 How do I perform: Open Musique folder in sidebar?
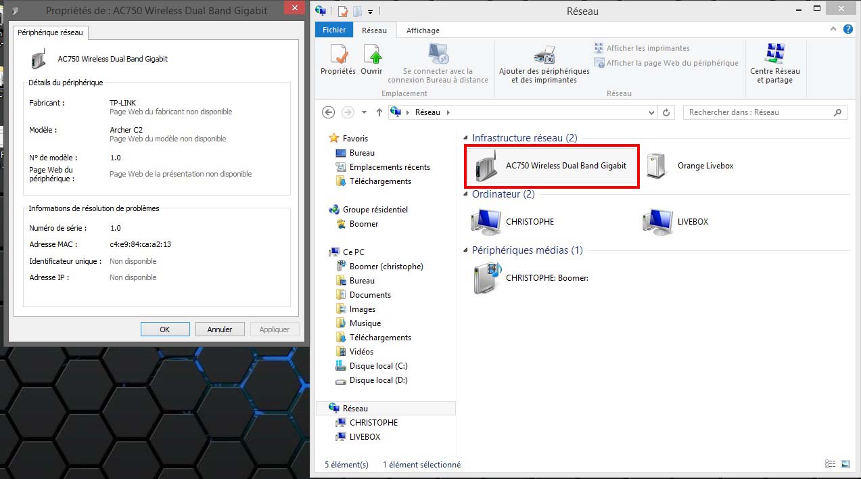coord(358,323)
